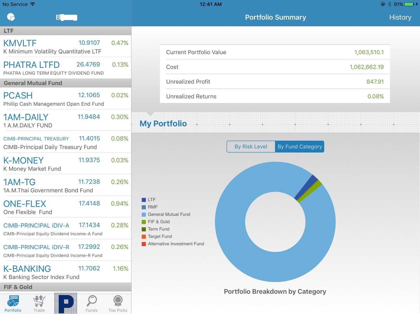Viewport: 420px width, 314px height.
Task: Tap the Wi-Fi status icon
Action: point(32,4)
